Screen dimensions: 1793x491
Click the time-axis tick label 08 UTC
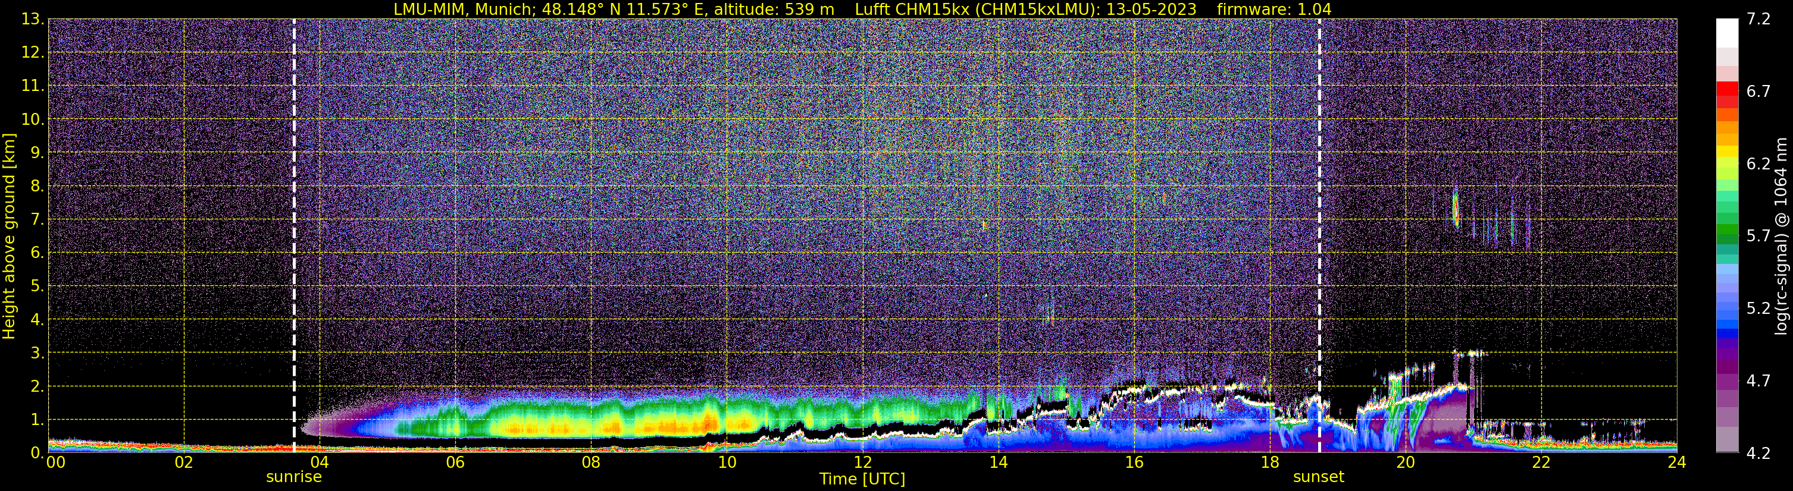pos(591,463)
